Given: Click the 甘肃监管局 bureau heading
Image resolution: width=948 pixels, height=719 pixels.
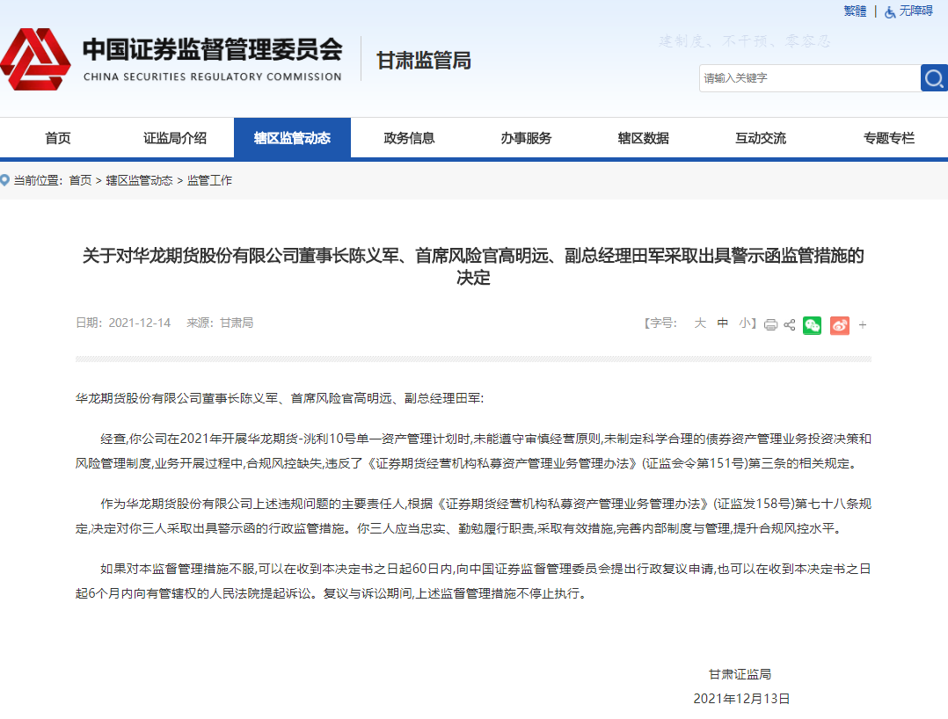Looking at the screenshot, I should (424, 61).
